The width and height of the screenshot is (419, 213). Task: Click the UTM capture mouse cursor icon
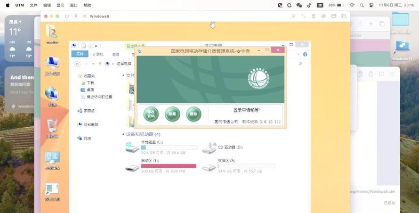293,17
